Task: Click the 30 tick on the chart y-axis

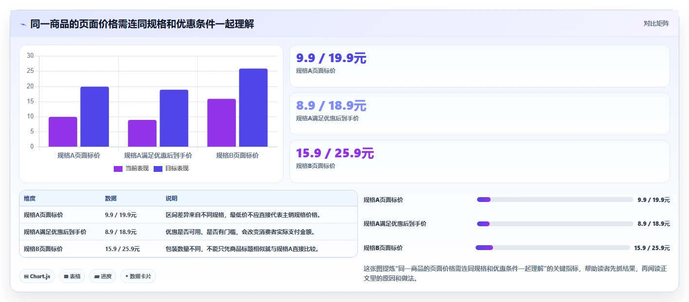Action: tap(30, 56)
